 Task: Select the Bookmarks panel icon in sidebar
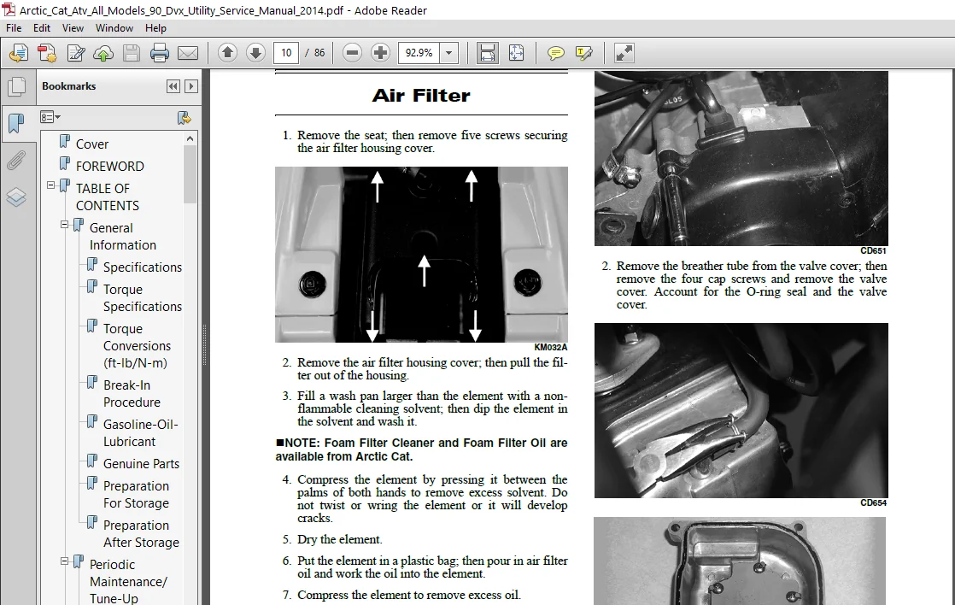pos(16,123)
